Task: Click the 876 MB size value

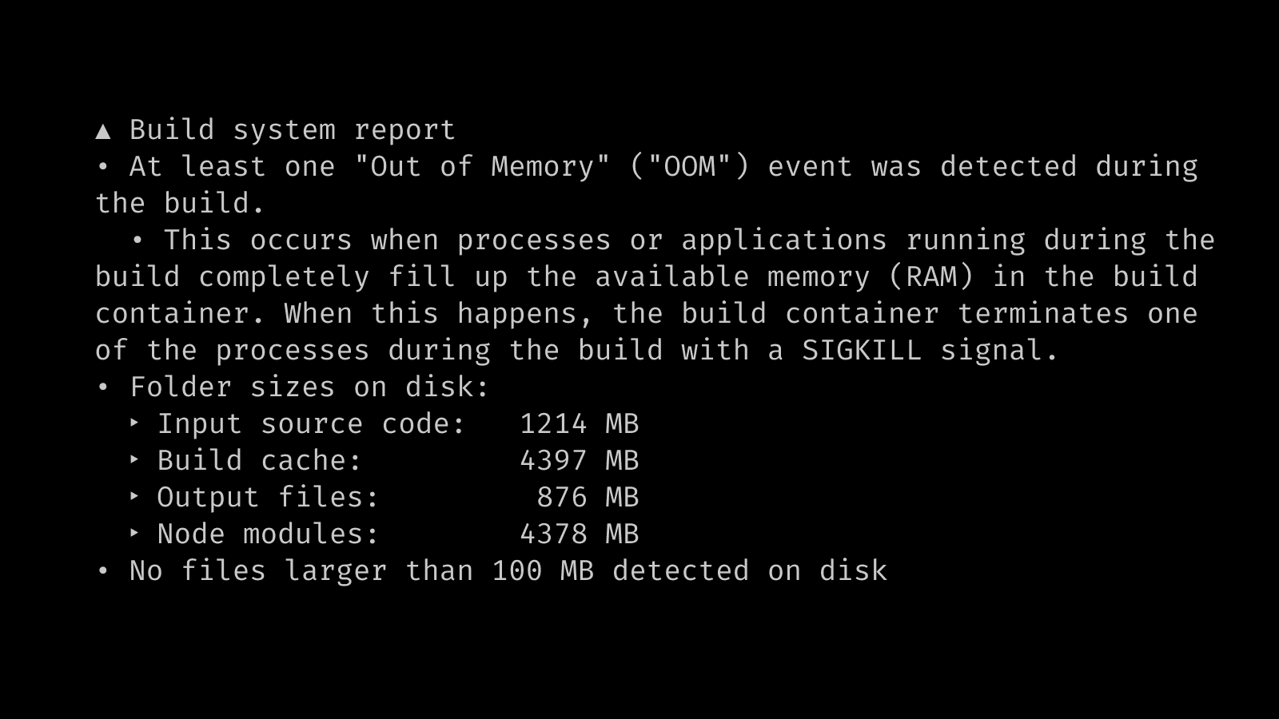Action: (588, 498)
